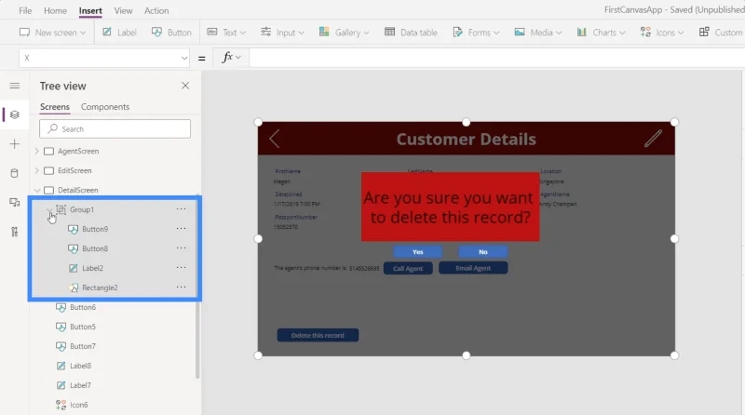Expand the EditScreen node
Screen dimensions: 745x415
[x=37, y=170]
